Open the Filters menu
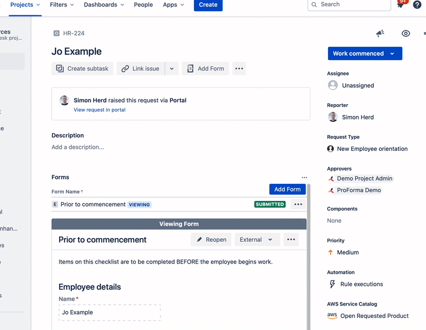 pos(62,5)
